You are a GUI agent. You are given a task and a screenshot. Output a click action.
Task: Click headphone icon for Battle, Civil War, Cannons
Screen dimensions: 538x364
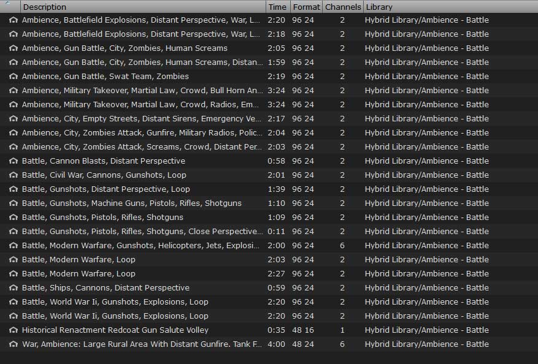tap(13, 175)
